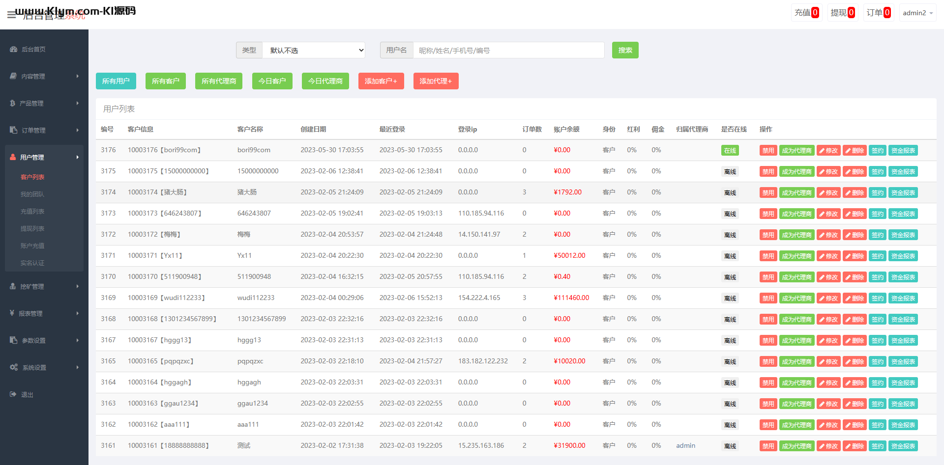Screen dimensions: 944x465
Task: Open the admin2 account dropdown
Action: coord(917,13)
